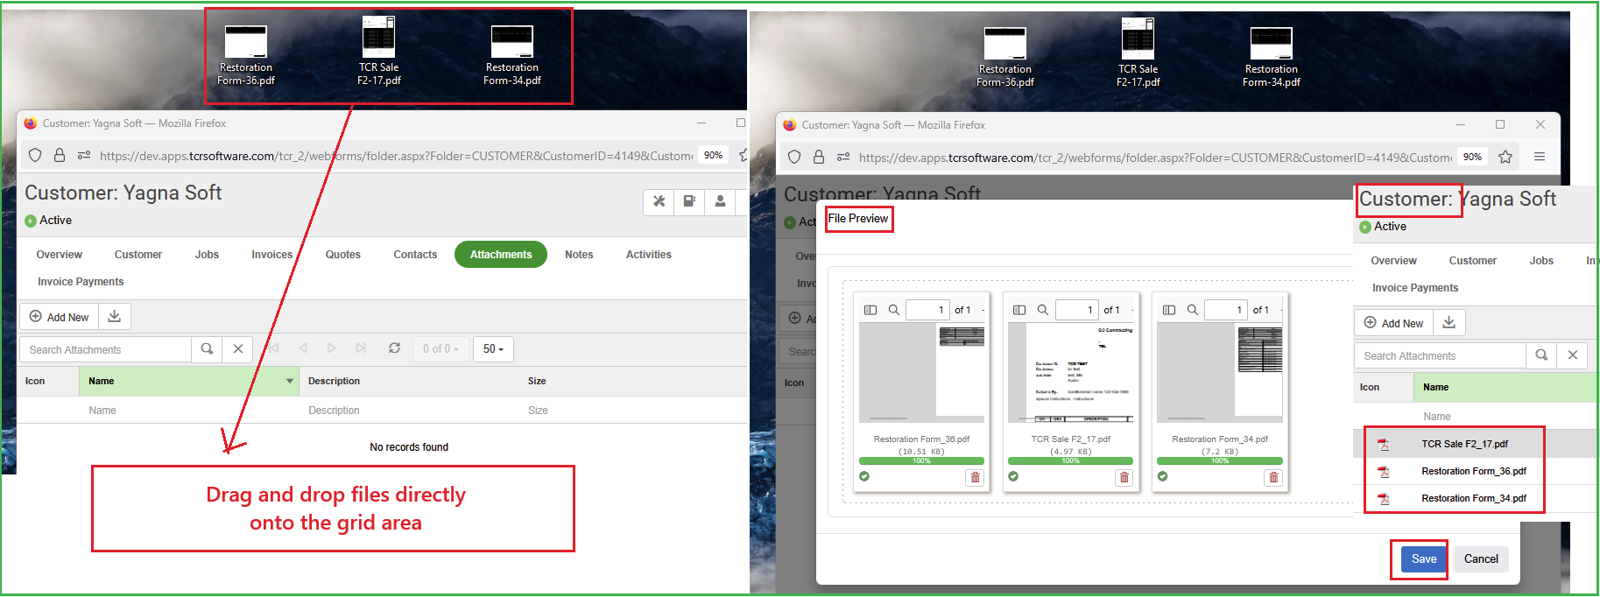Viewport: 1600px width, 597px height.
Task: Click the padlock icon in right Firefox window
Action: [x=819, y=157]
